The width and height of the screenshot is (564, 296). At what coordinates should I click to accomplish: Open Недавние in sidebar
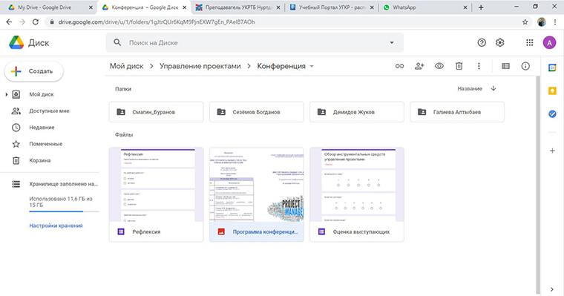42,128
